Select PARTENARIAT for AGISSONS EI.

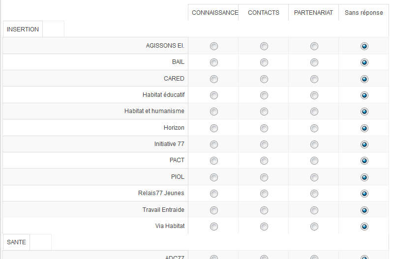click(314, 46)
